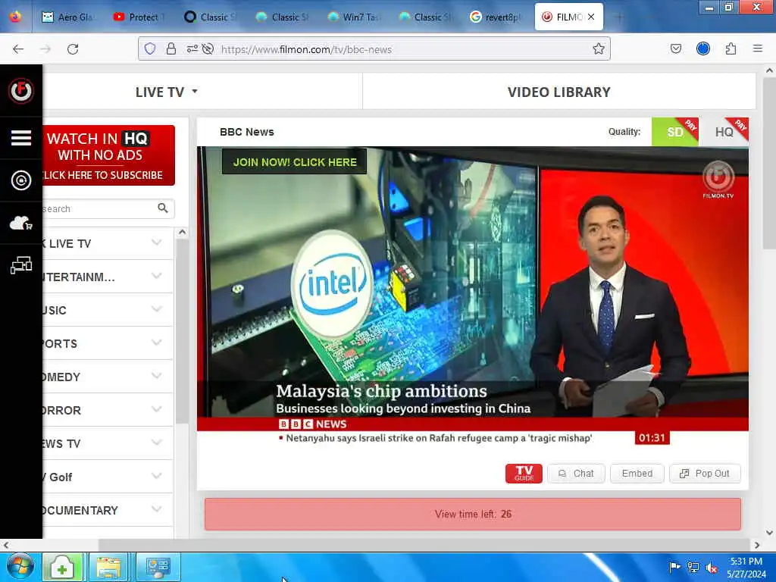Open the Pocket save icon
Viewport: 776px width, 582px height.
pos(675,48)
